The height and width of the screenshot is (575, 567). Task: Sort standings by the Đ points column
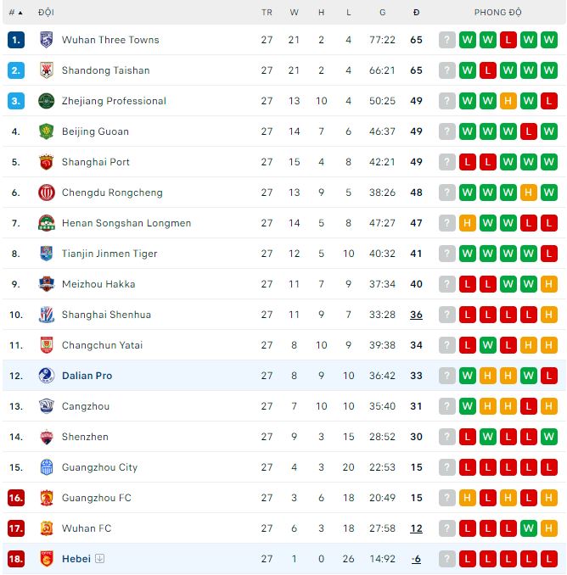[x=416, y=13]
